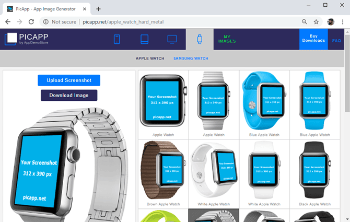
Task: Open the phone mockups category icon
Action: point(116,39)
